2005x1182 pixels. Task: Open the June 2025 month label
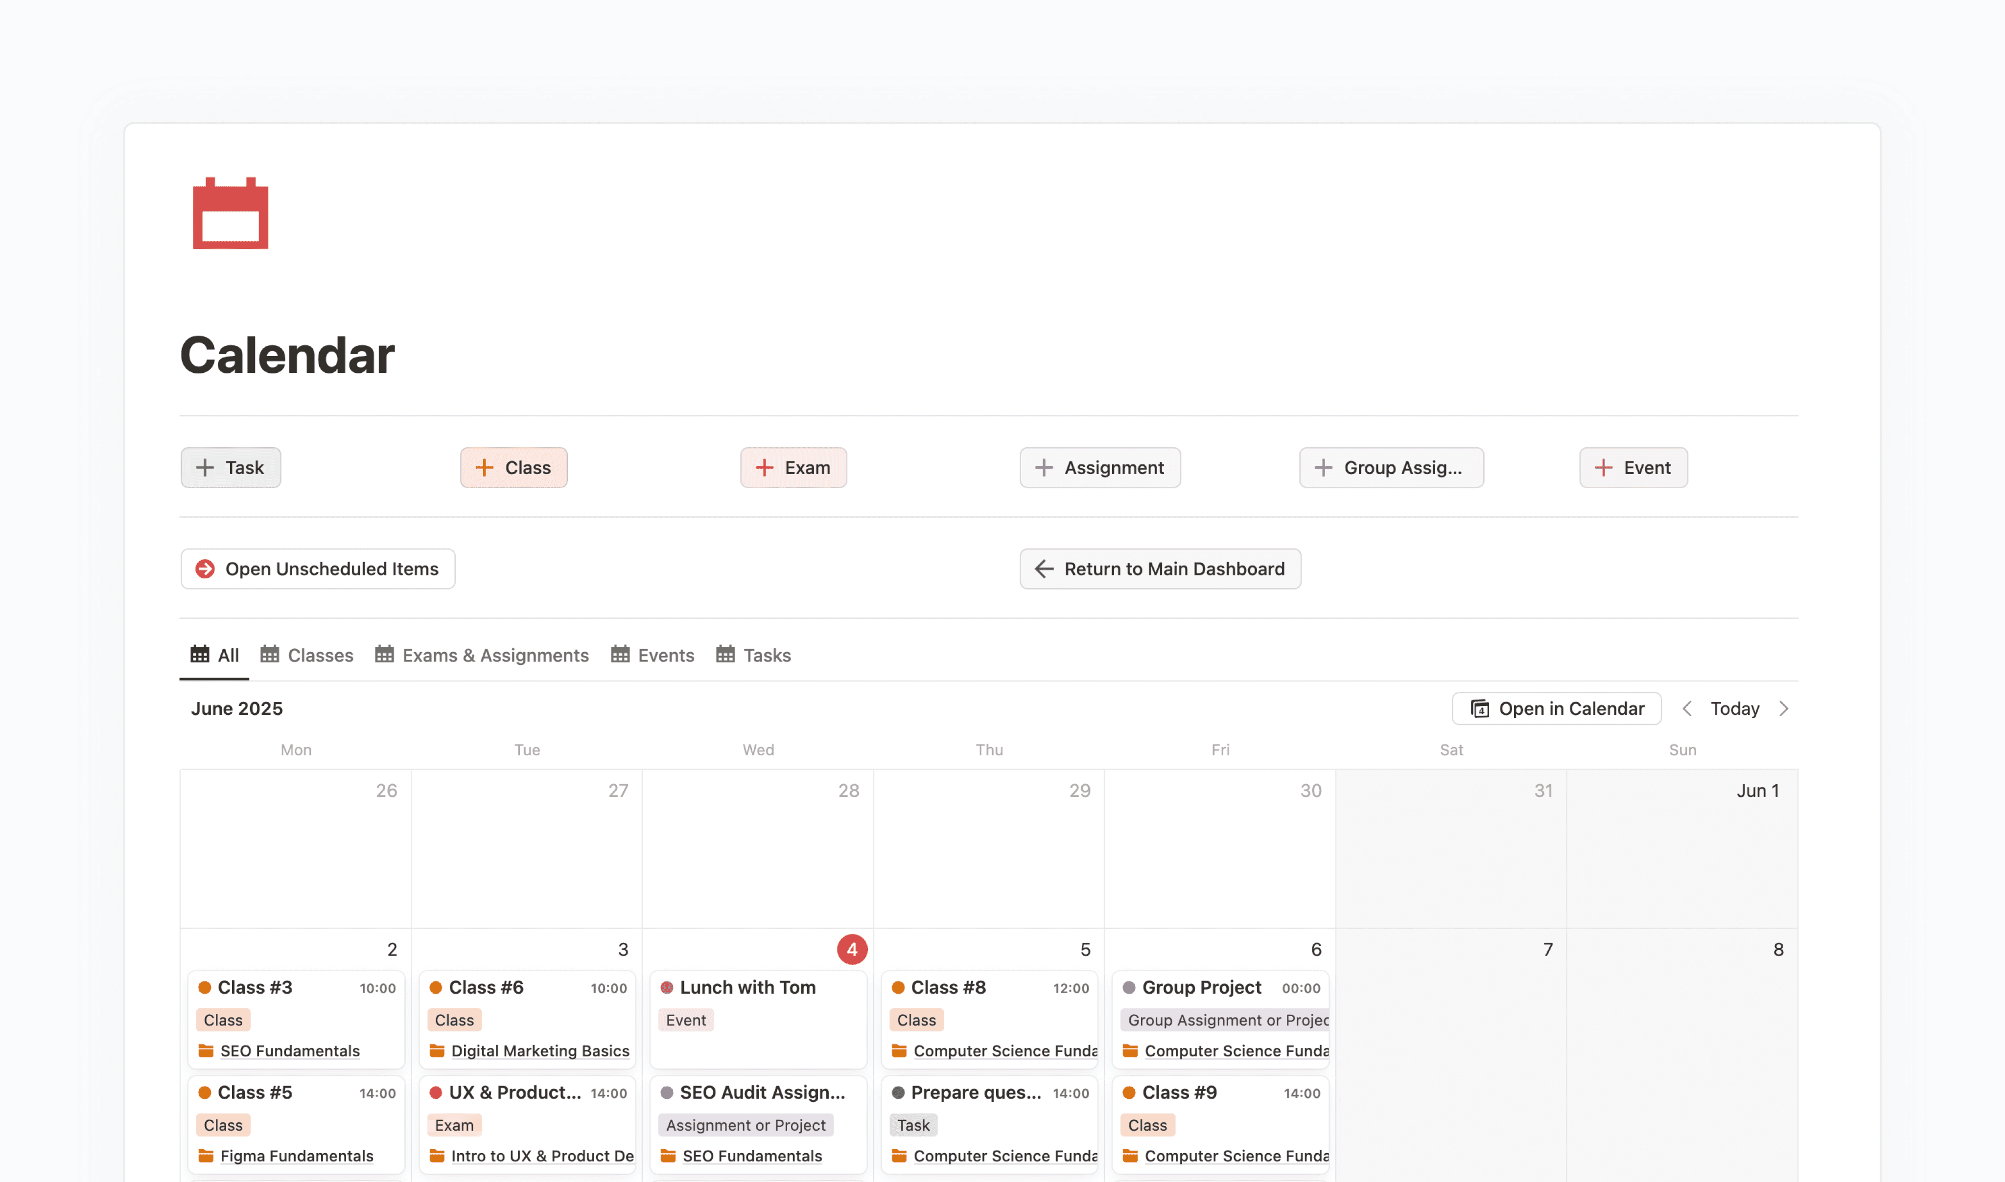coord(237,708)
